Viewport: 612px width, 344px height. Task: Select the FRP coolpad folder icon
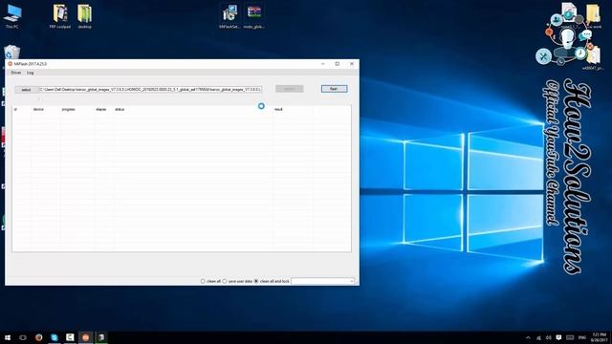click(60, 15)
